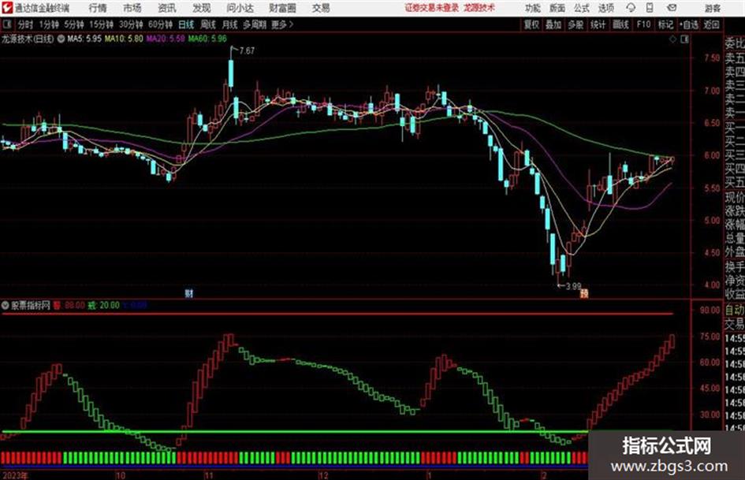The image size is (745, 480).
Task: Click the yellow 预 marker below the chart
Action: [x=584, y=293]
